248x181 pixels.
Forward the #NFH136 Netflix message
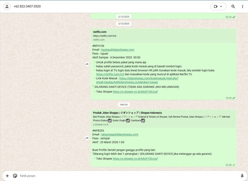click(x=87, y=64)
